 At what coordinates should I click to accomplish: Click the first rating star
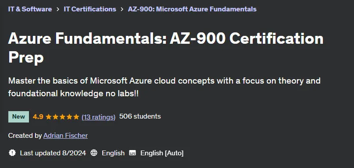click(48, 117)
